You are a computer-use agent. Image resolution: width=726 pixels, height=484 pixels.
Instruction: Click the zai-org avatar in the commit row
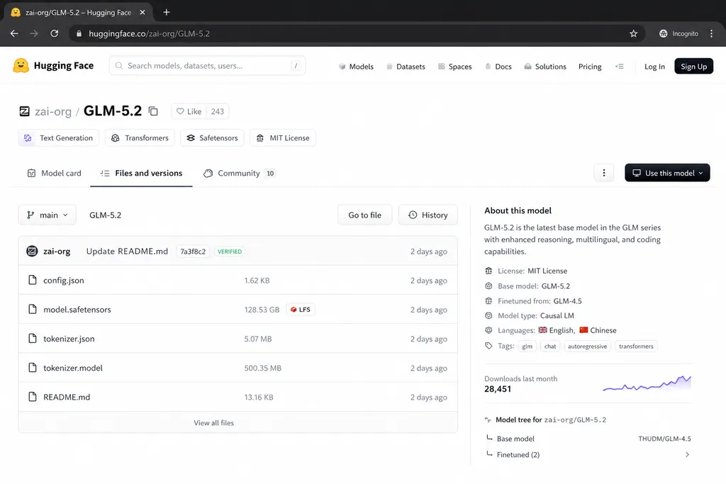coord(32,252)
